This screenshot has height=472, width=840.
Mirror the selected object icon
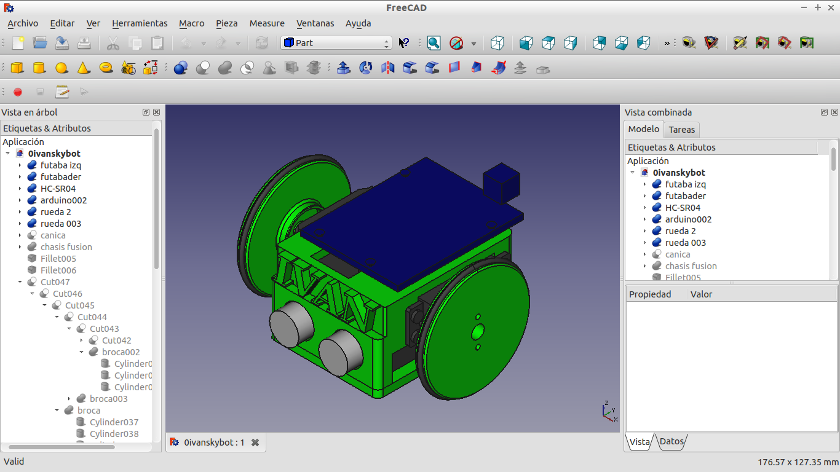coord(388,68)
